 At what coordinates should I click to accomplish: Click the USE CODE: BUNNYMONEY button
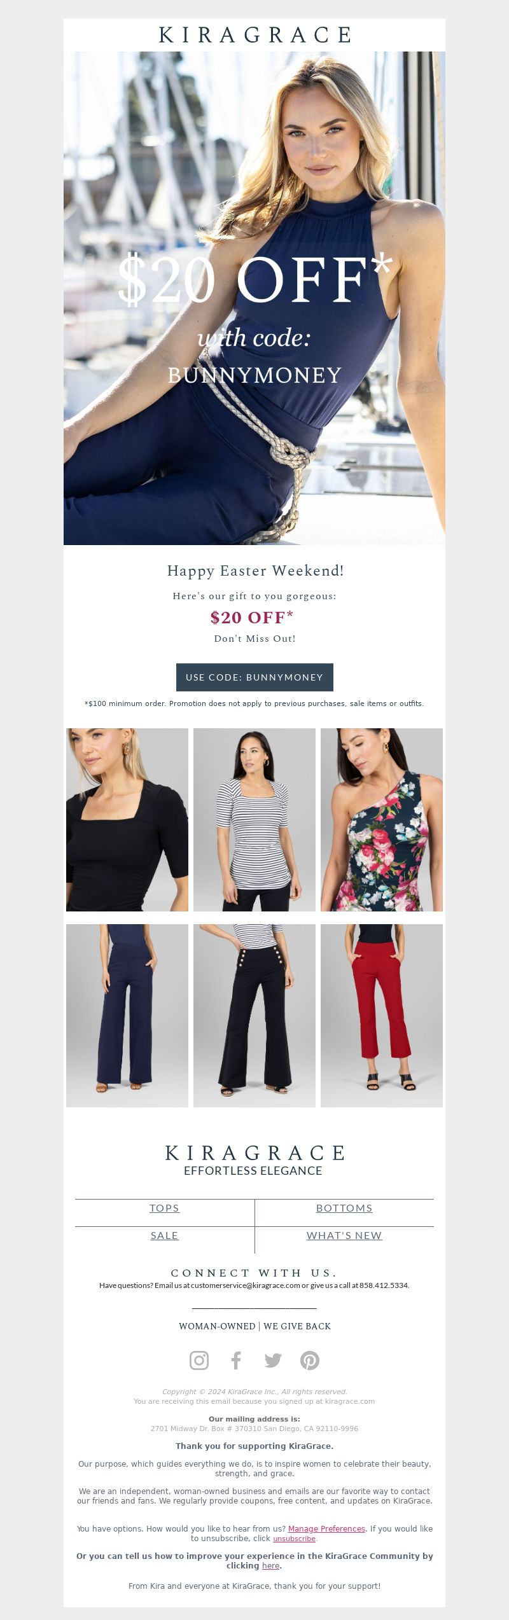254,677
